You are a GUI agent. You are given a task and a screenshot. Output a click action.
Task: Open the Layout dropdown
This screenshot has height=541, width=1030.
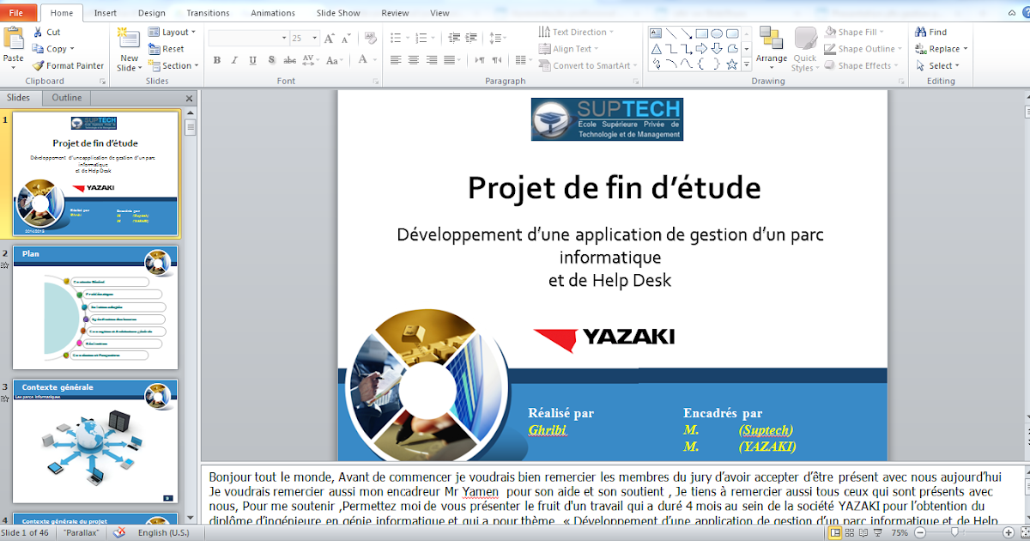[173, 32]
